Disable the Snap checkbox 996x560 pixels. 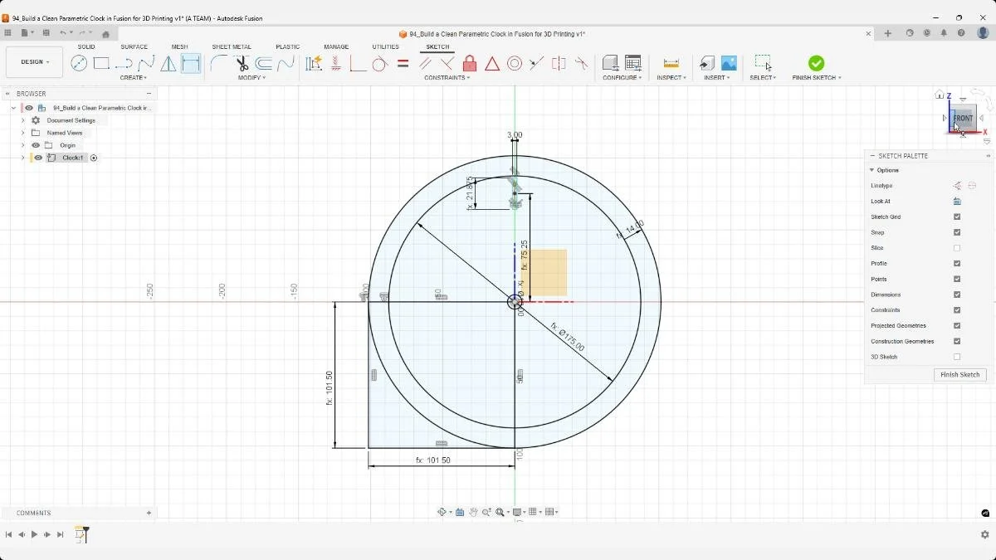pos(957,232)
